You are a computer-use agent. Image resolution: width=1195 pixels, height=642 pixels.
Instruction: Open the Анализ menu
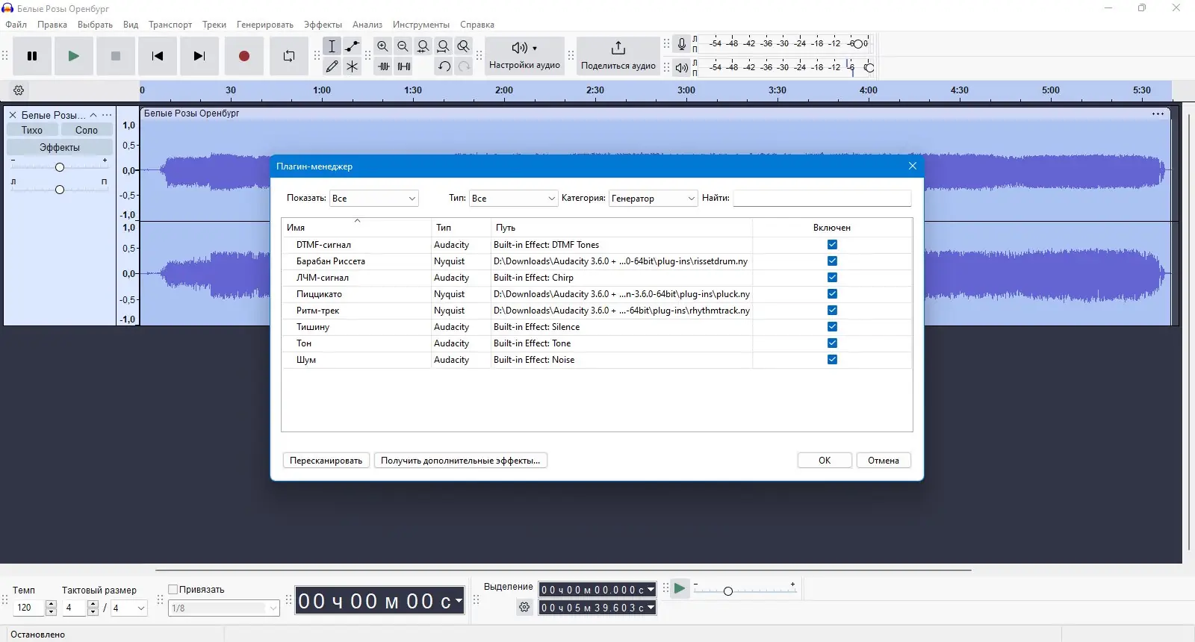367,25
